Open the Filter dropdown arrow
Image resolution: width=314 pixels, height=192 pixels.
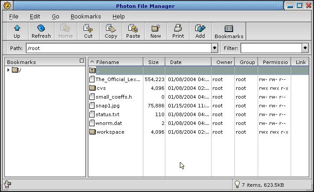305,48
